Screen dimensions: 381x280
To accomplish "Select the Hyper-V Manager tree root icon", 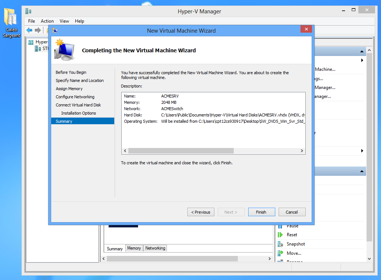I will pyautogui.click(x=31, y=42).
